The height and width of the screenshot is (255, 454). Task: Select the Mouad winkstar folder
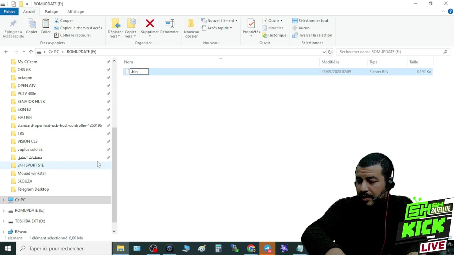tap(32, 173)
